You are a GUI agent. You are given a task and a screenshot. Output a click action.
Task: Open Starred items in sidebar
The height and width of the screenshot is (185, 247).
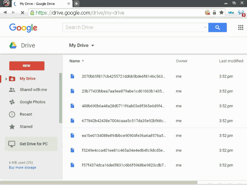[20, 127]
